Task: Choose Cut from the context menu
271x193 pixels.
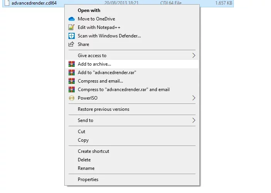Action: click(x=132, y=132)
